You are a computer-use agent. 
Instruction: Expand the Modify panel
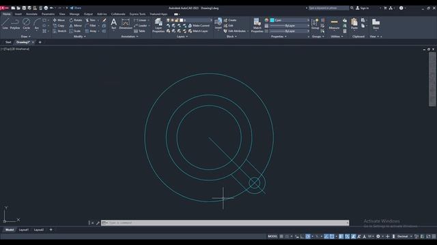point(79,36)
